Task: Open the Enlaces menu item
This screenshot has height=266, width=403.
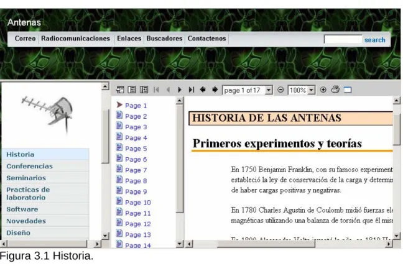Action: click(x=129, y=39)
